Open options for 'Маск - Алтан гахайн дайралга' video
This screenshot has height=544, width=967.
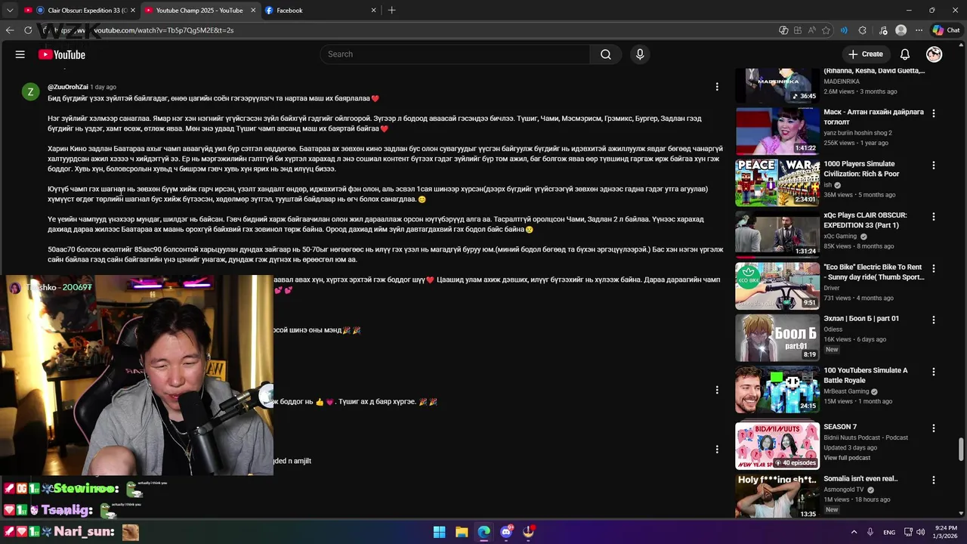tap(934, 113)
